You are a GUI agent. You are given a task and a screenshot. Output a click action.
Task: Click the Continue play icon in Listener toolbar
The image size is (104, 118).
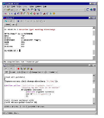point(22,21)
